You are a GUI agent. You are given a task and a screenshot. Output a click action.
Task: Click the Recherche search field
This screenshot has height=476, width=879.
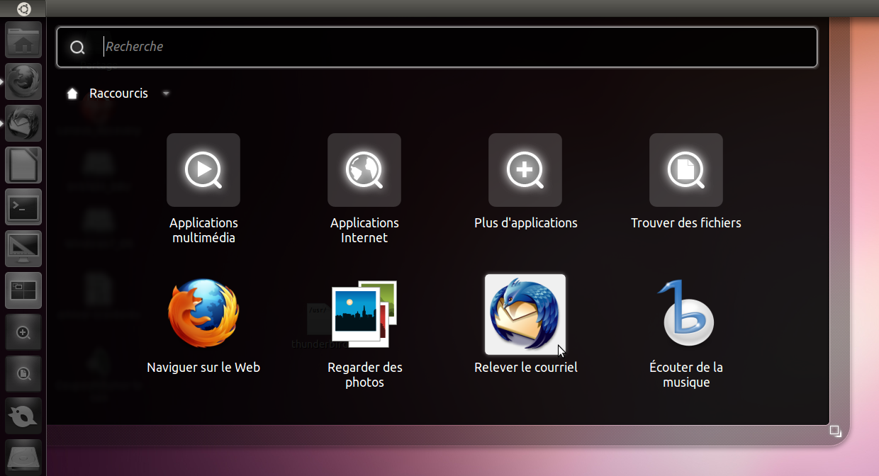454,47
